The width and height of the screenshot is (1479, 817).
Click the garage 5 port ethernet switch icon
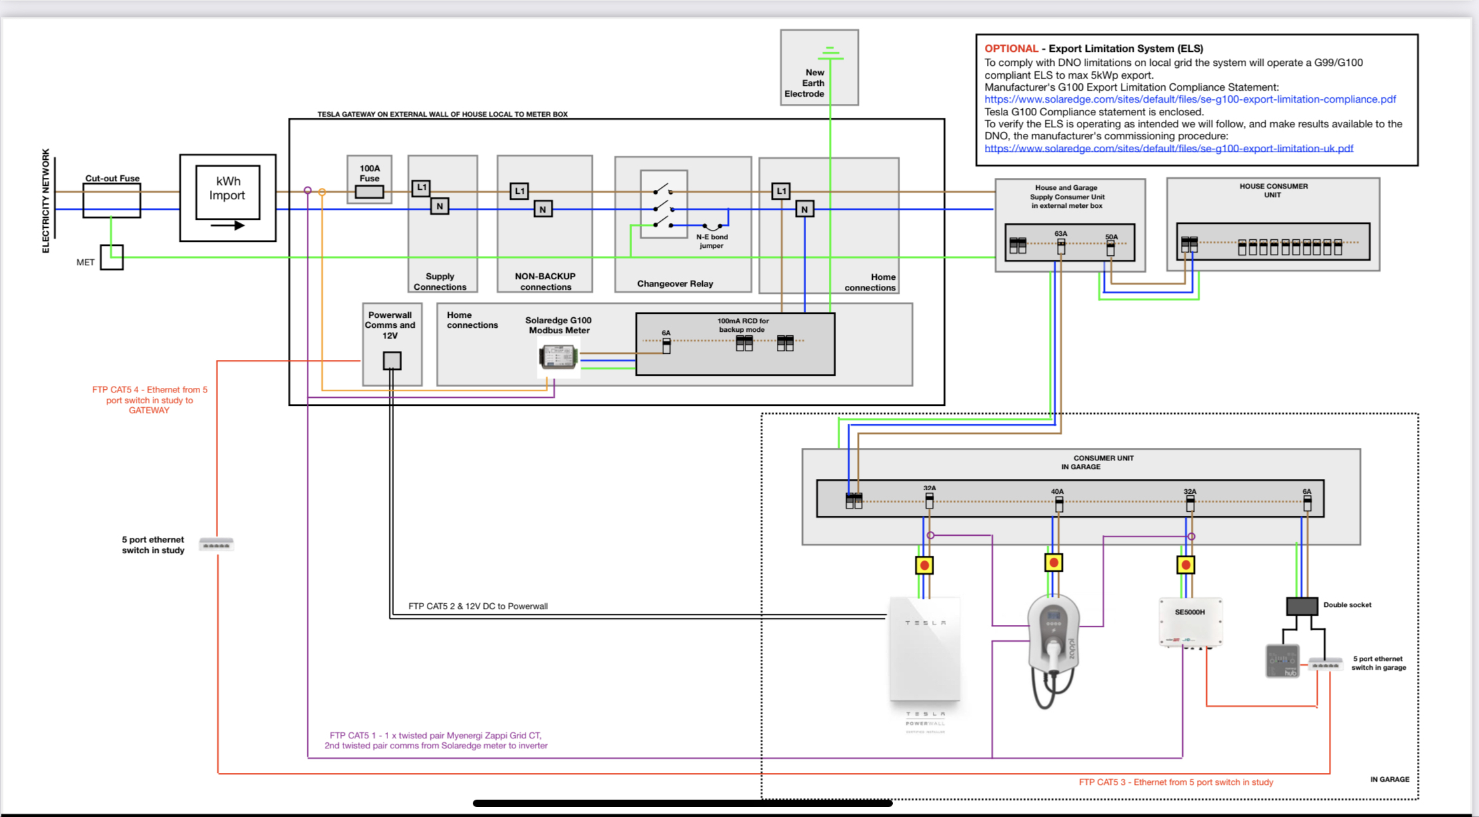[1325, 664]
